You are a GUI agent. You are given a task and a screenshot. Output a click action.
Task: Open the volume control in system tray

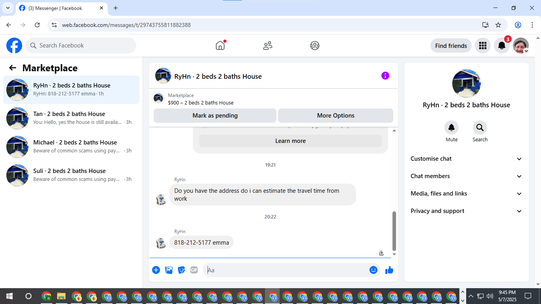tap(490, 296)
